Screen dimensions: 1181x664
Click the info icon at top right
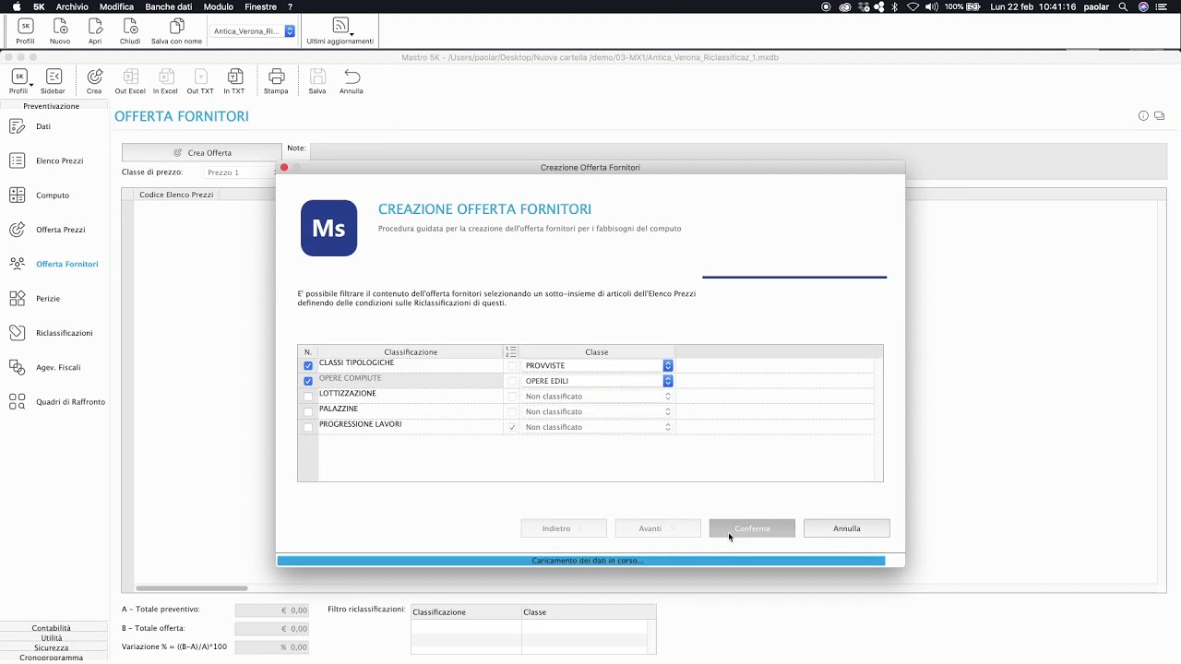pos(1143,116)
